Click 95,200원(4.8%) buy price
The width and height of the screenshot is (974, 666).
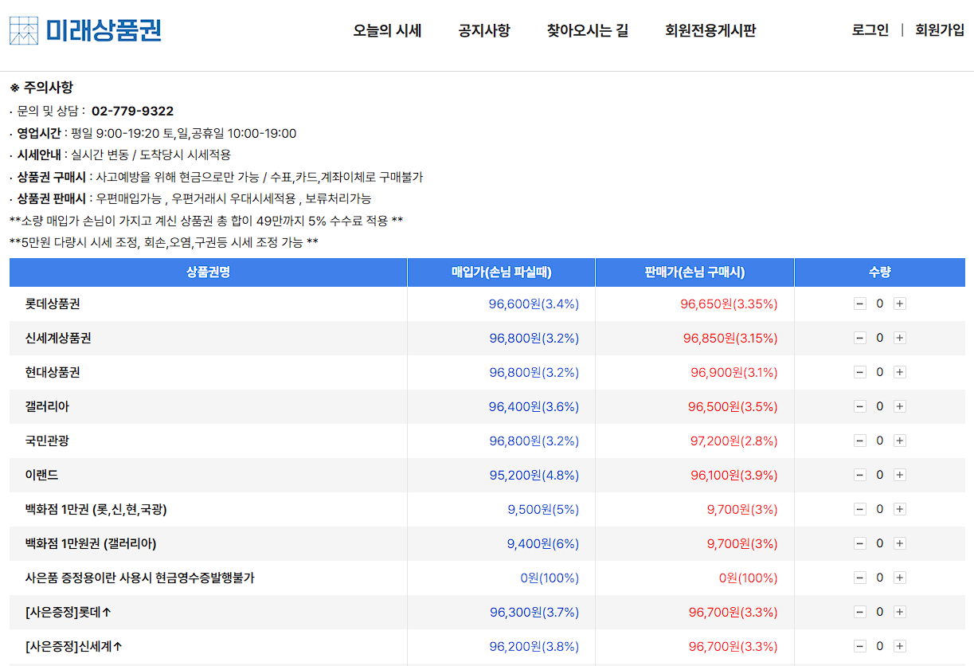pyautogui.click(x=534, y=475)
